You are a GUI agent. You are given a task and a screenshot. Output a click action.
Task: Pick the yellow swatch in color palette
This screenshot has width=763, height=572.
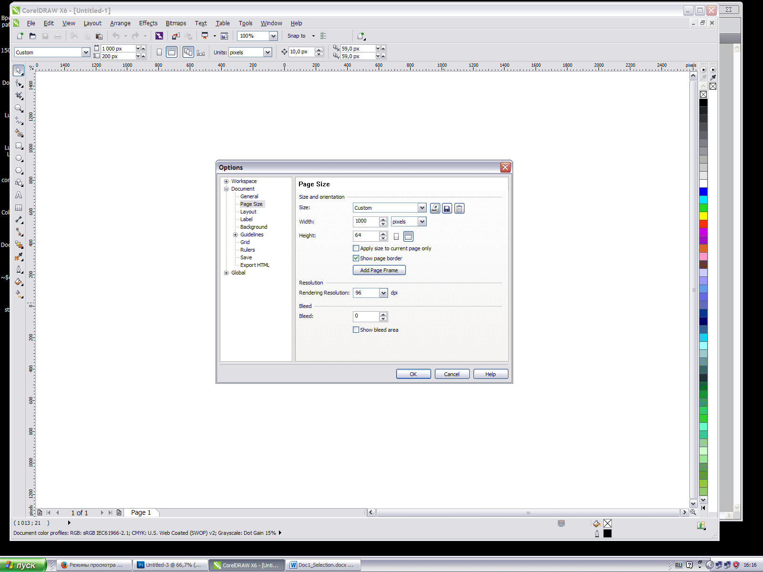pyautogui.click(x=703, y=216)
